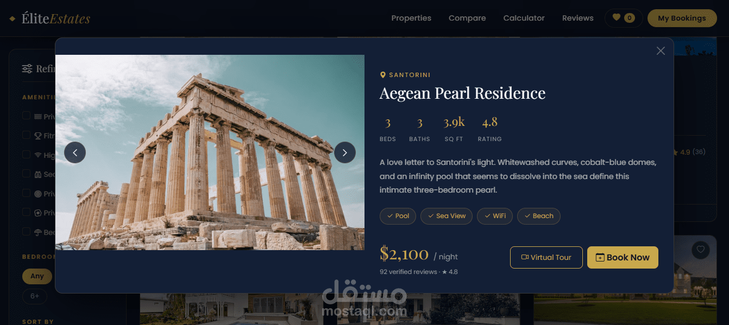
Task: Click the Refine filters slider icon
Action: 27,68
